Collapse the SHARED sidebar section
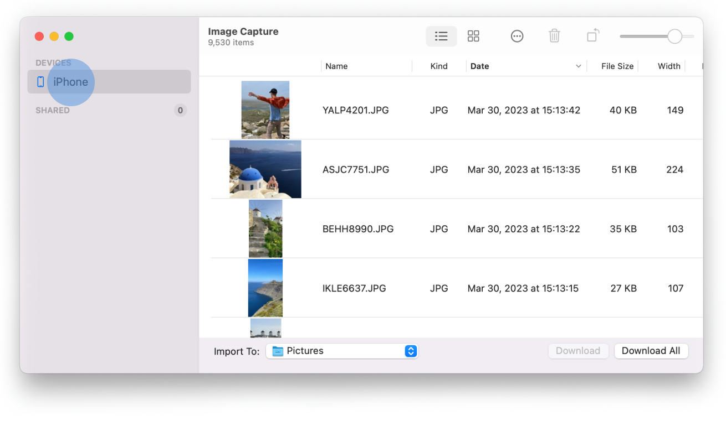The height and width of the screenshot is (426, 726). pos(52,110)
